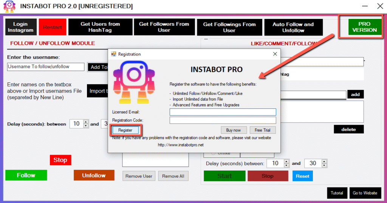This screenshot has width=387, height=203.
Task: Click the blue Reset button
Action: point(302,176)
